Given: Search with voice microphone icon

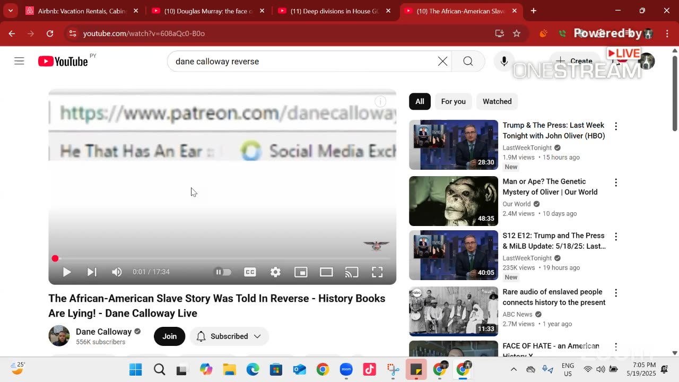Looking at the screenshot, I should point(504,61).
